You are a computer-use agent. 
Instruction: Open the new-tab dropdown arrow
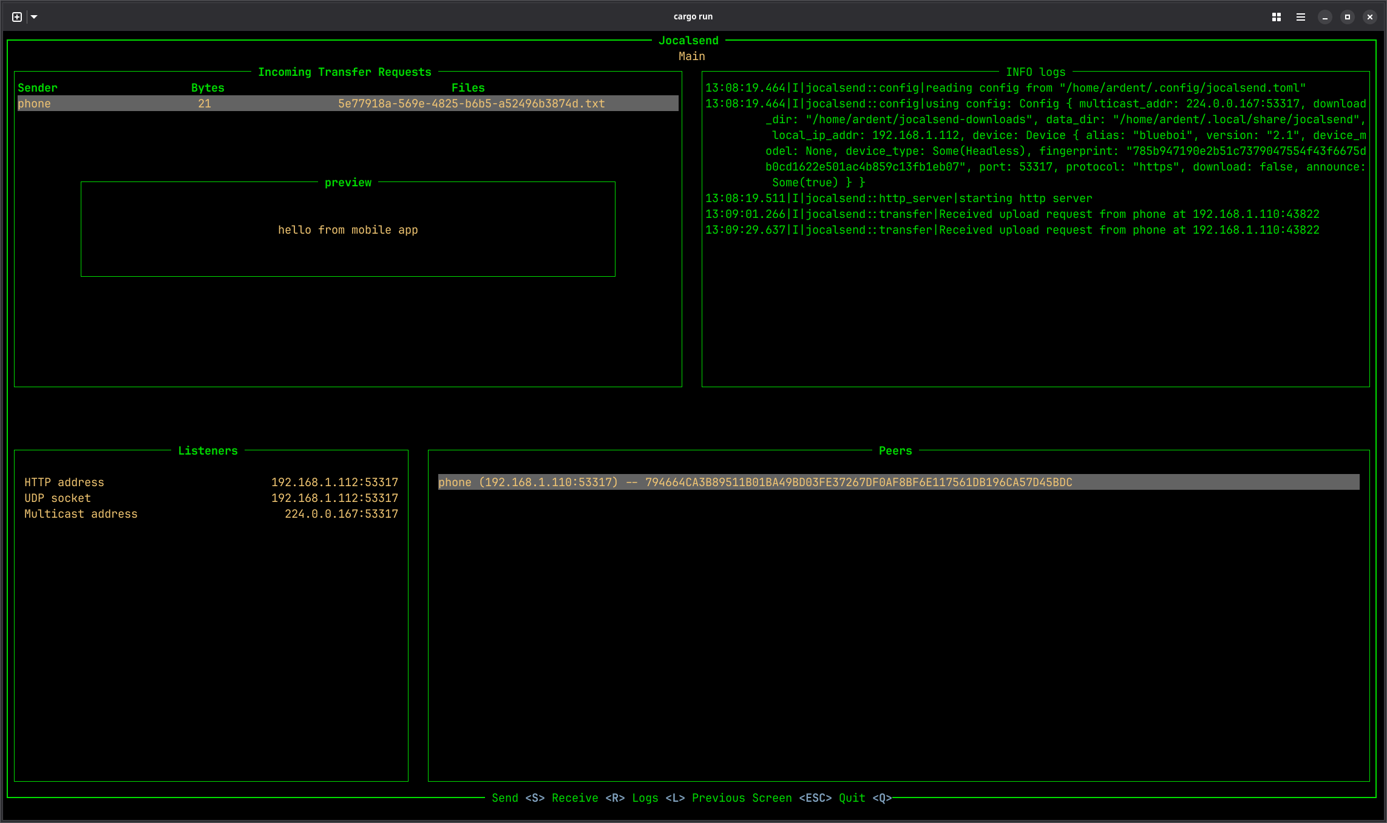tap(34, 17)
